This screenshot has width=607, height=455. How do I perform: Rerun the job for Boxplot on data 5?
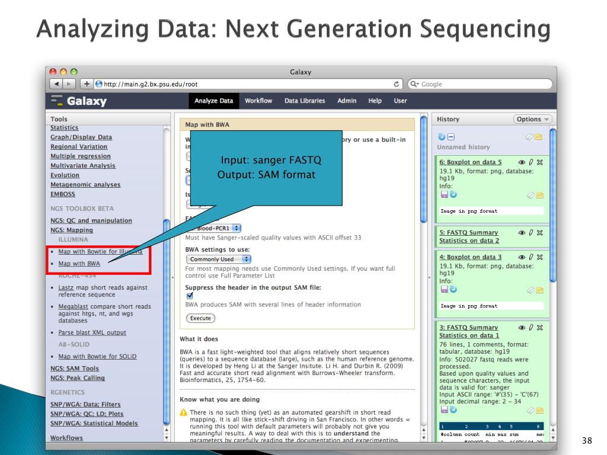pos(453,194)
